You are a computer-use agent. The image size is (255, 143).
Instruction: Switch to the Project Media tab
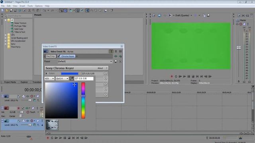[10, 82]
